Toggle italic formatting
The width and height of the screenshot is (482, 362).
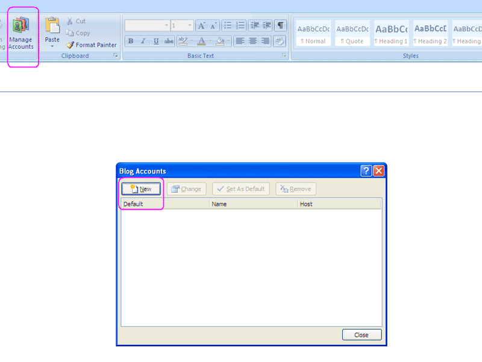pos(143,41)
